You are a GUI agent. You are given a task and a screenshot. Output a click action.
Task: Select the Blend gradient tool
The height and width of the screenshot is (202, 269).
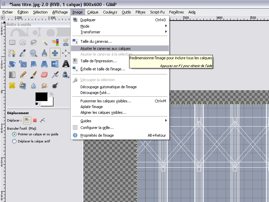click(x=12, y=75)
